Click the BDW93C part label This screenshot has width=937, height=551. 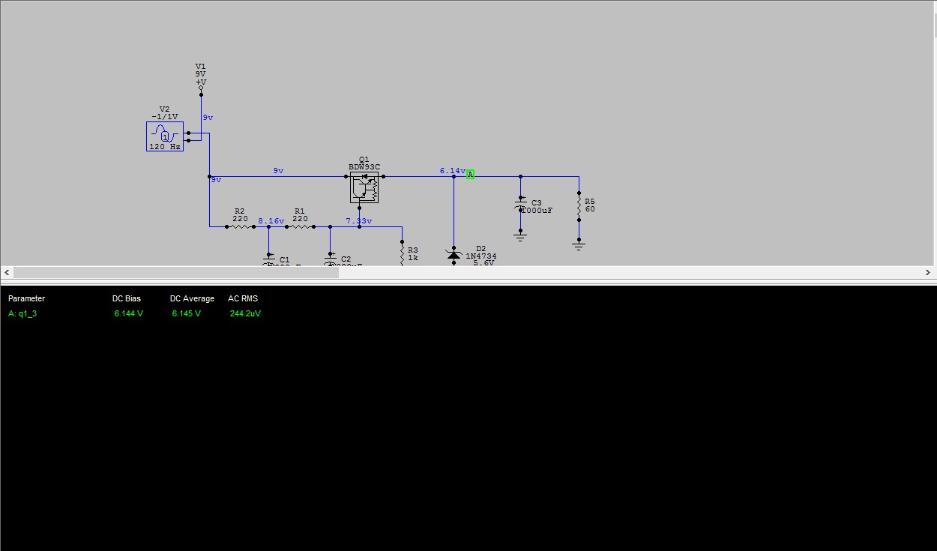(x=364, y=167)
